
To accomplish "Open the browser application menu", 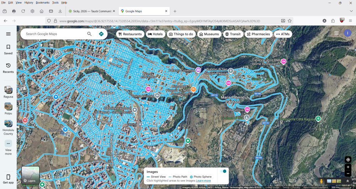I will pos(350,21).
